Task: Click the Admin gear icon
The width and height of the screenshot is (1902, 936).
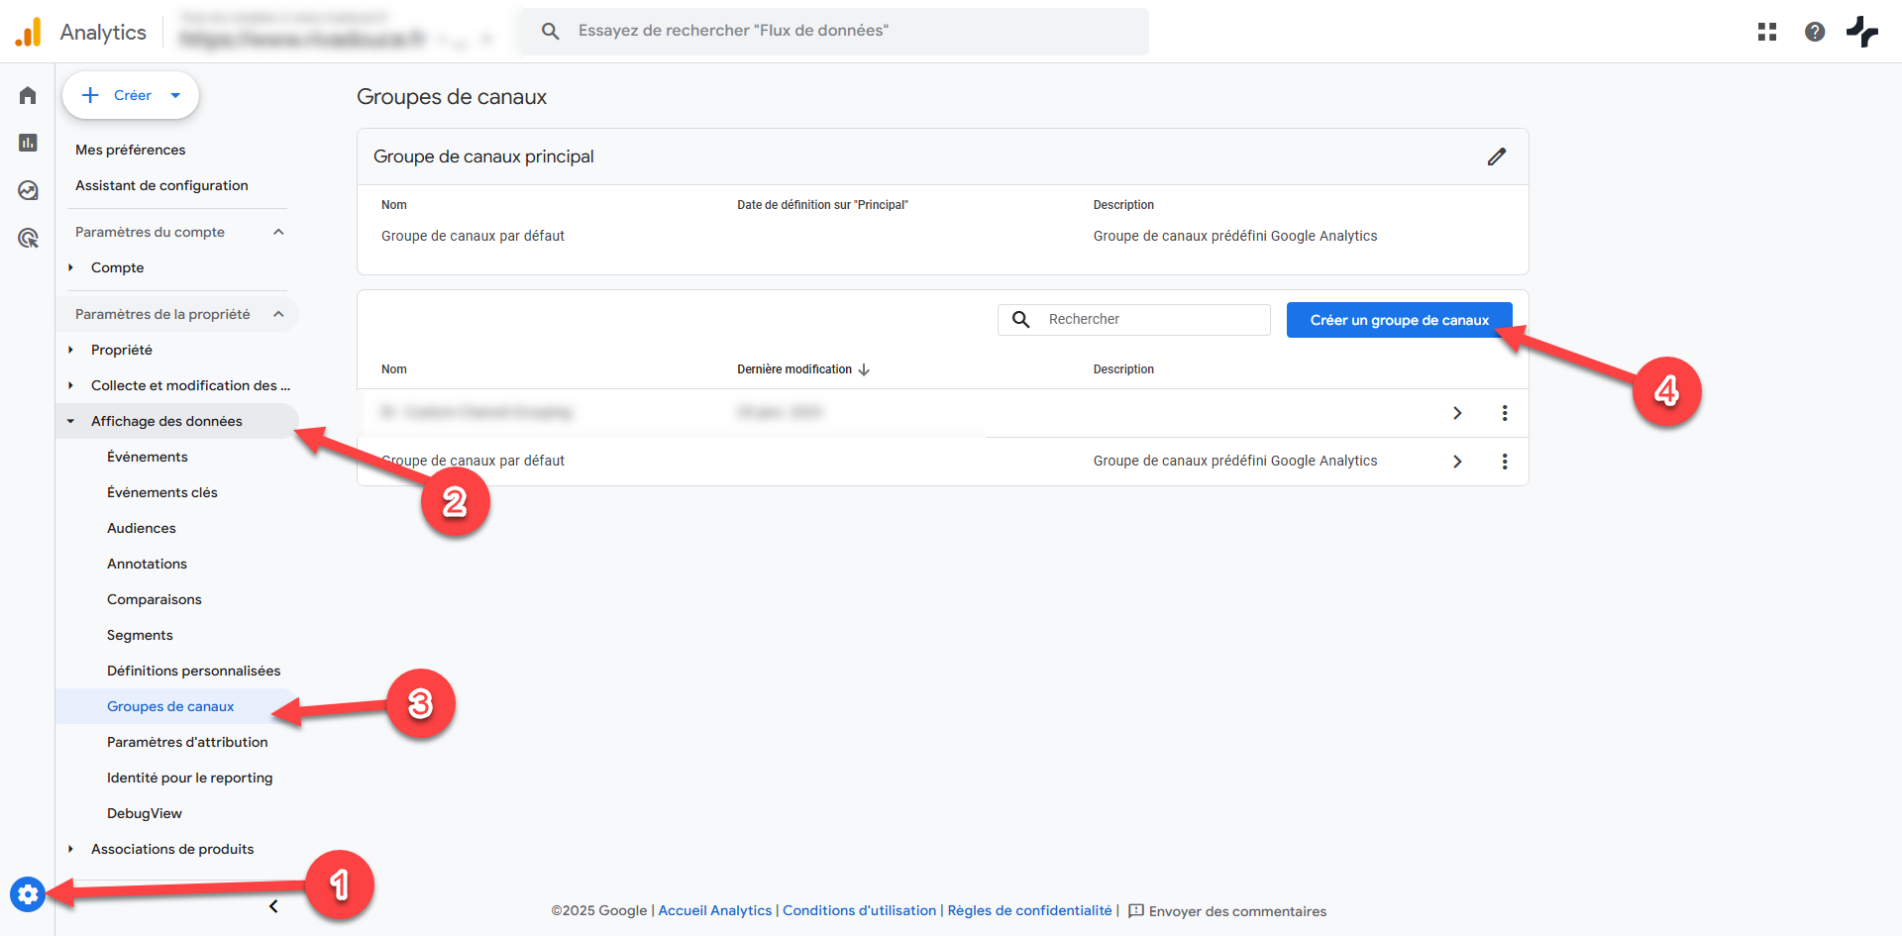Action: click(x=28, y=894)
